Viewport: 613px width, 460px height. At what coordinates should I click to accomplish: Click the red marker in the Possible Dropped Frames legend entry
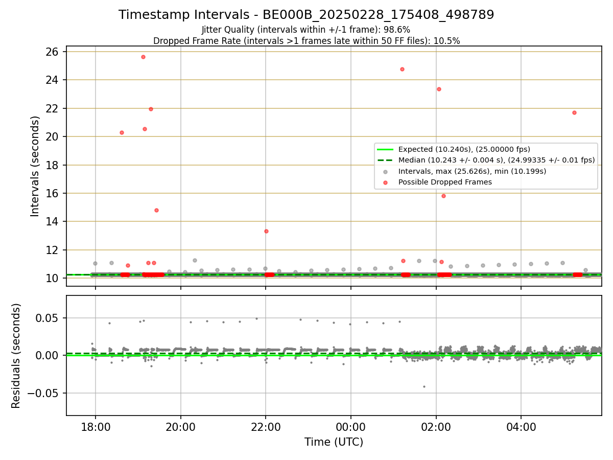click(385, 182)
